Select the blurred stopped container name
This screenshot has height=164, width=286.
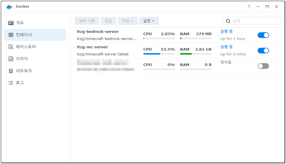103,62
